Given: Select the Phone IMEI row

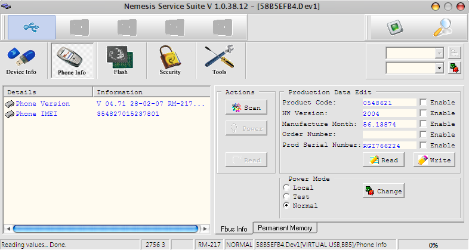Looking at the screenshot, I should tap(107, 114).
